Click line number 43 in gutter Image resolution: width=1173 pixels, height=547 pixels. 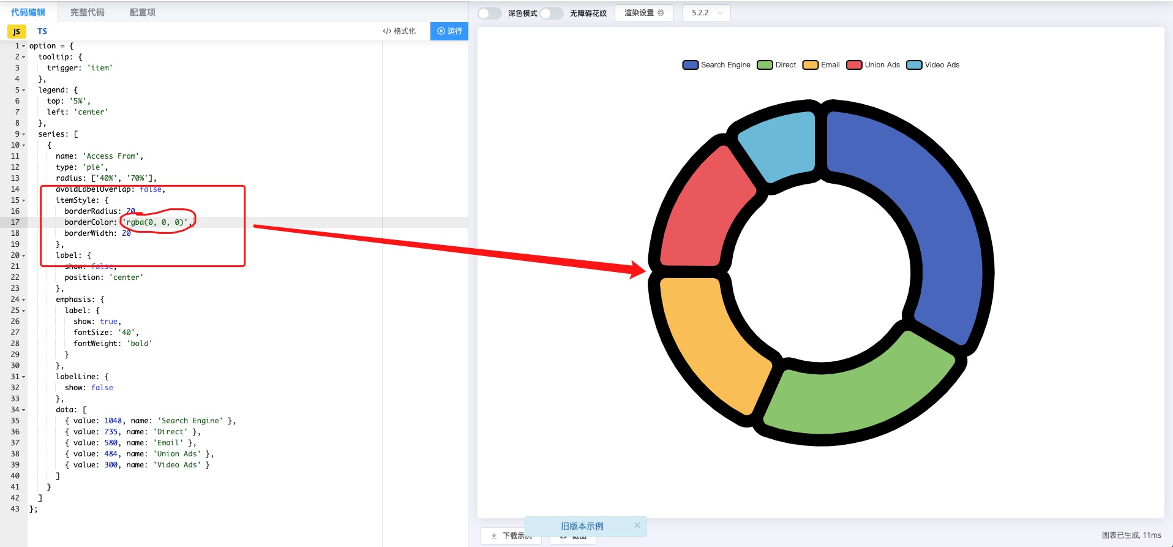(x=15, y=509)
